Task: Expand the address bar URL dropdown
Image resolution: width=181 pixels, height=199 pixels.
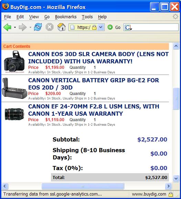Action: pos(101,27)
